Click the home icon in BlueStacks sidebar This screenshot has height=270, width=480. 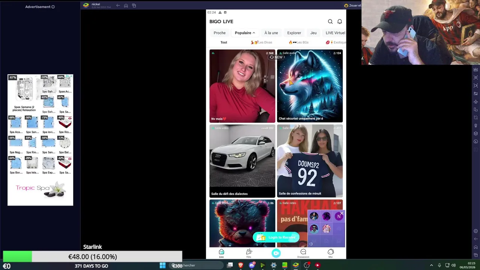[x=476, y=247]
